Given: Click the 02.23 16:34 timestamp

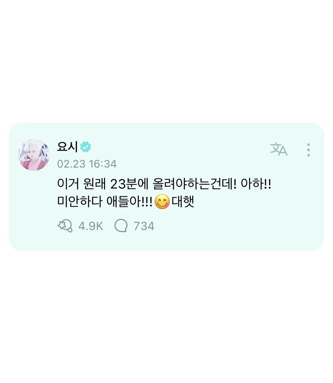Looking at the screenshot, I should point(87,164).
